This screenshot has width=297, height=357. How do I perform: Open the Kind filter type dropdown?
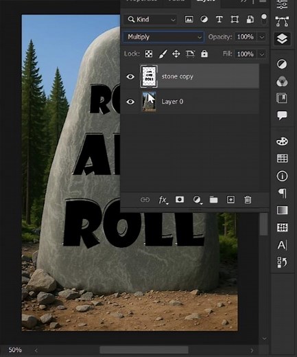tap(150, 19)
